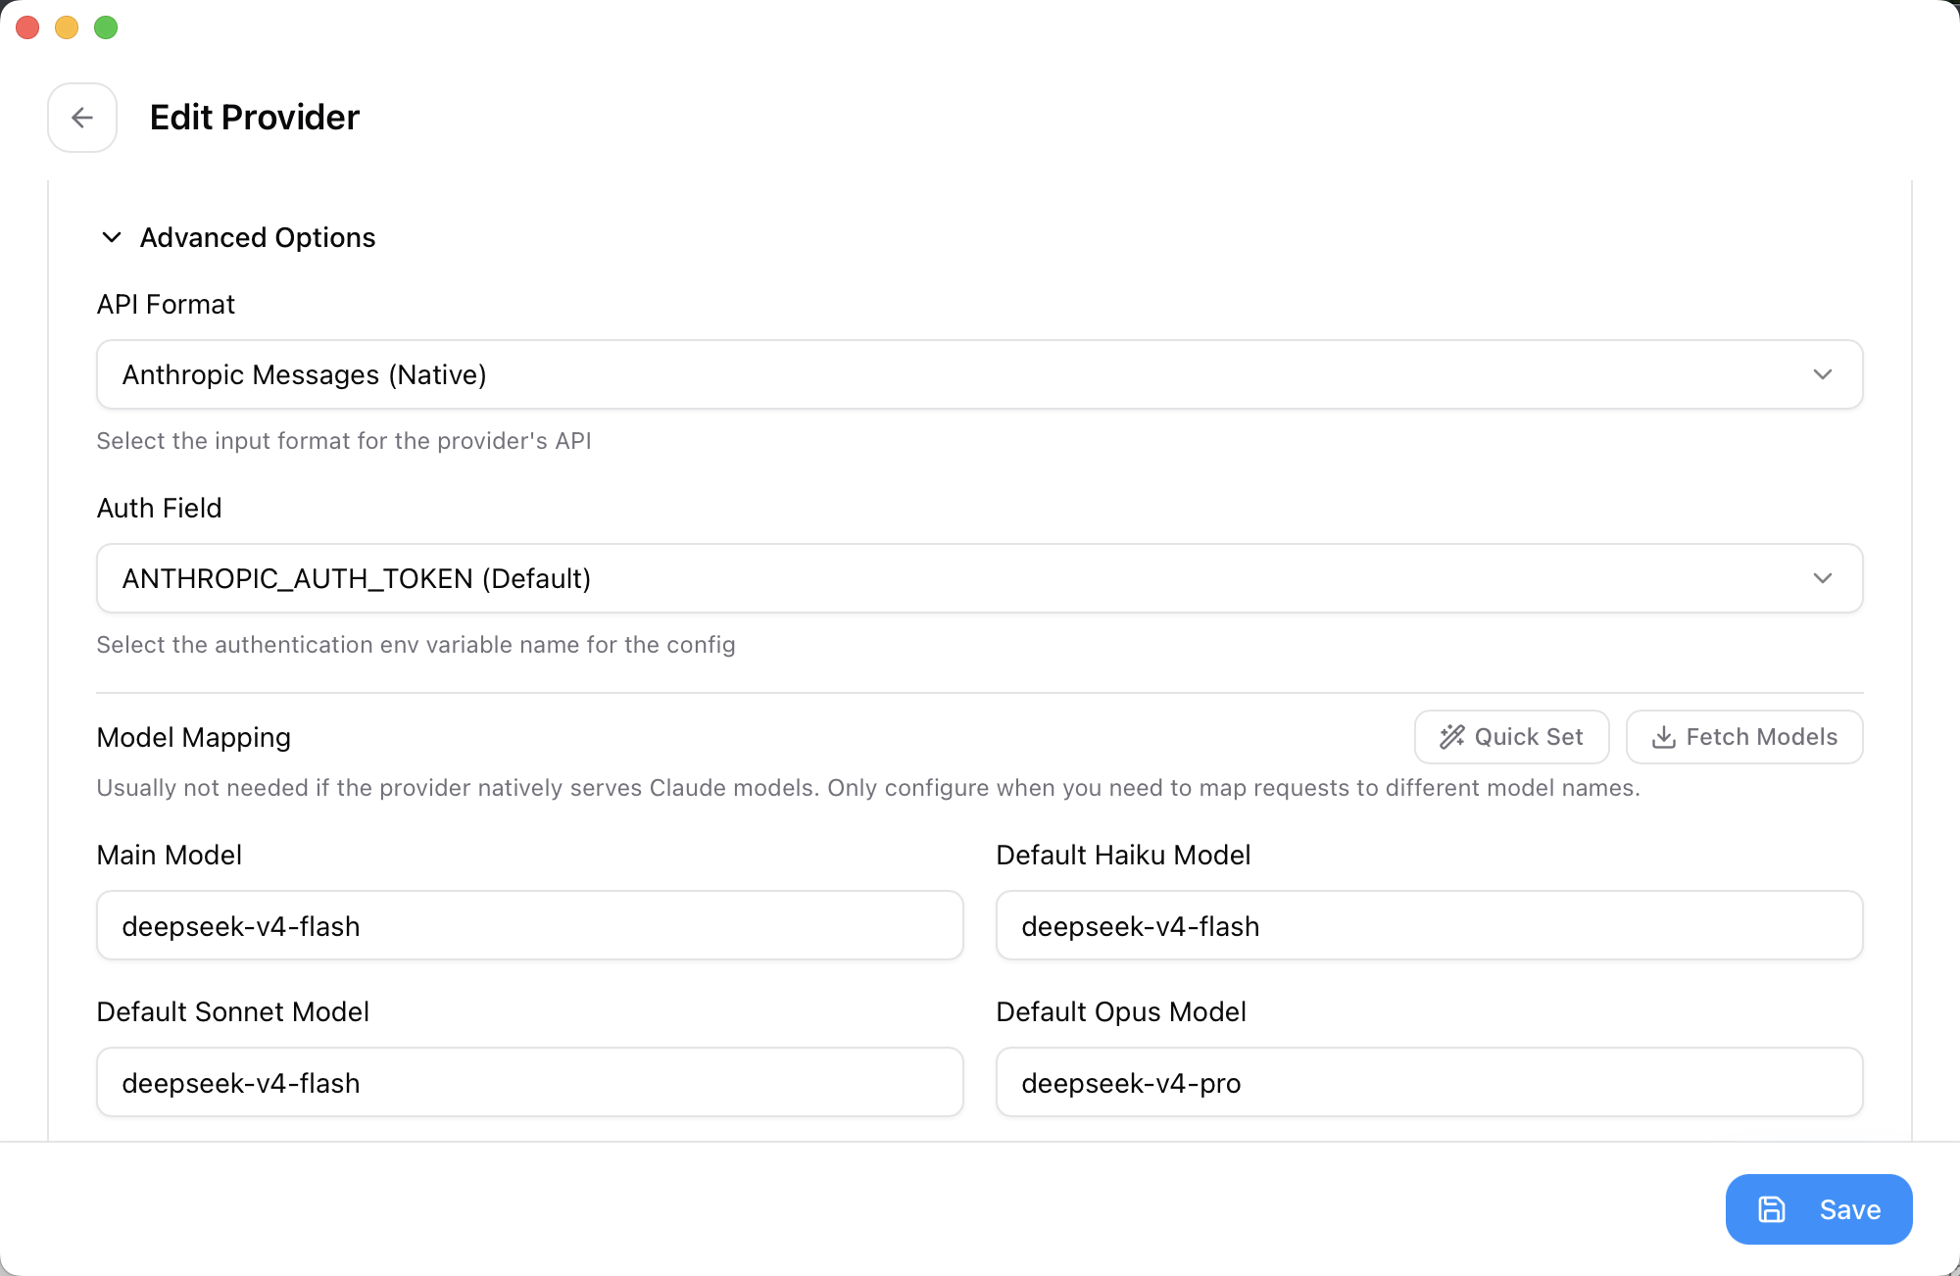Click the API Format chevron arrow
This screenshot has height=1276, width=1960.
(1822, 374)
